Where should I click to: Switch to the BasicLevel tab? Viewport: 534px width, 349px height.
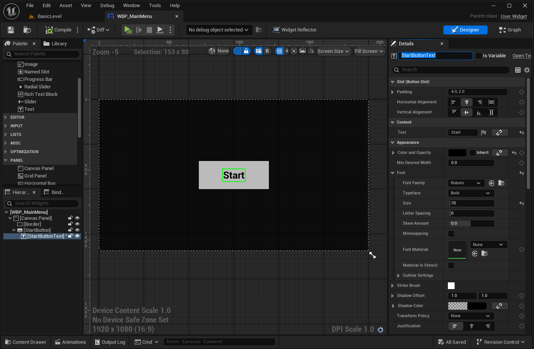(x=49, y=16)
